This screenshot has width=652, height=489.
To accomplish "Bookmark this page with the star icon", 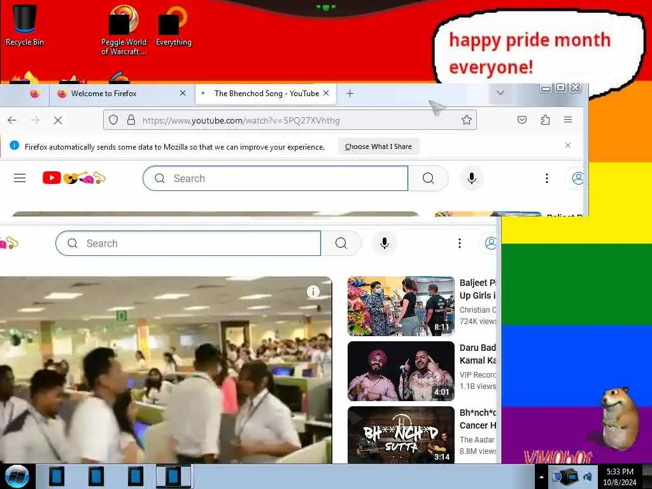I will [467, 120].
